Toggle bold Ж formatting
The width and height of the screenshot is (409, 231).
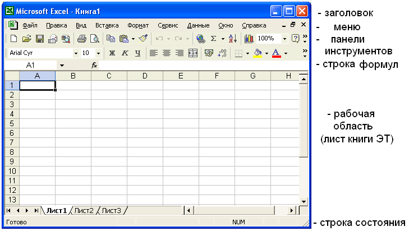click(112, 53)
